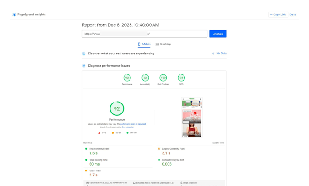Click the Captured at Dec 8, 2023 text
The height and width of the screenshot is (186, 309).
(x=108, y=183)
